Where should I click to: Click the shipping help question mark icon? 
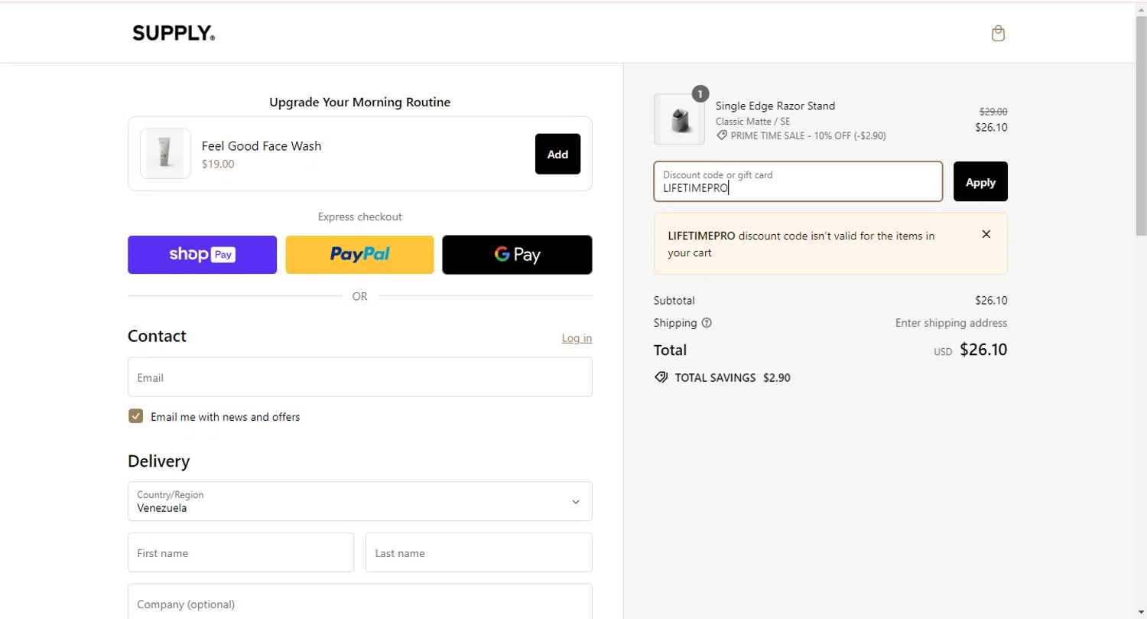coord(707,323)
